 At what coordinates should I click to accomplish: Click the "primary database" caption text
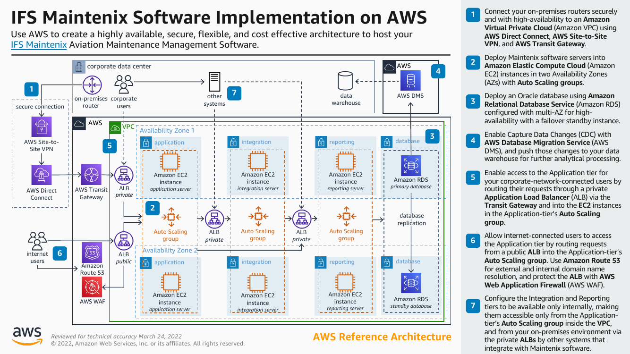tap(411, 186)
